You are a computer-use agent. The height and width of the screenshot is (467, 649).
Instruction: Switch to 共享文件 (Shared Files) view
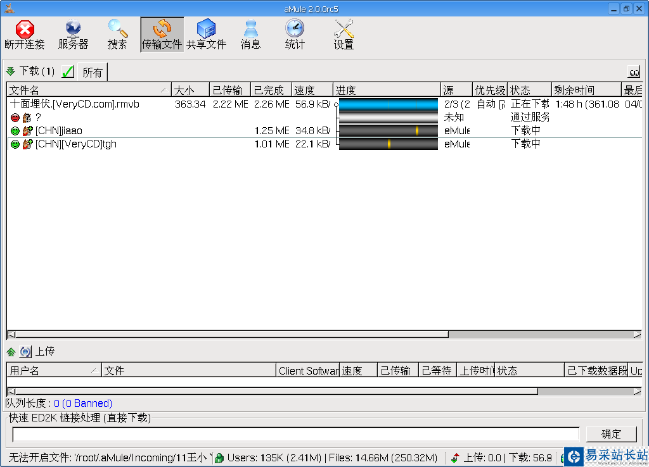207,34
